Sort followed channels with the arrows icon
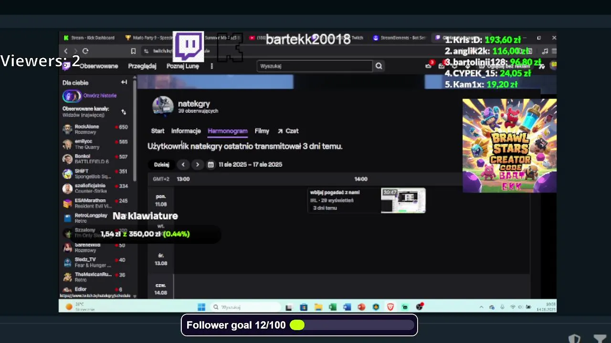 [124, 112]
